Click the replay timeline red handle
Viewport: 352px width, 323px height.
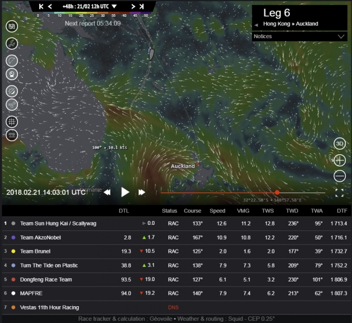pyautogui.click(x=277, y=192)
